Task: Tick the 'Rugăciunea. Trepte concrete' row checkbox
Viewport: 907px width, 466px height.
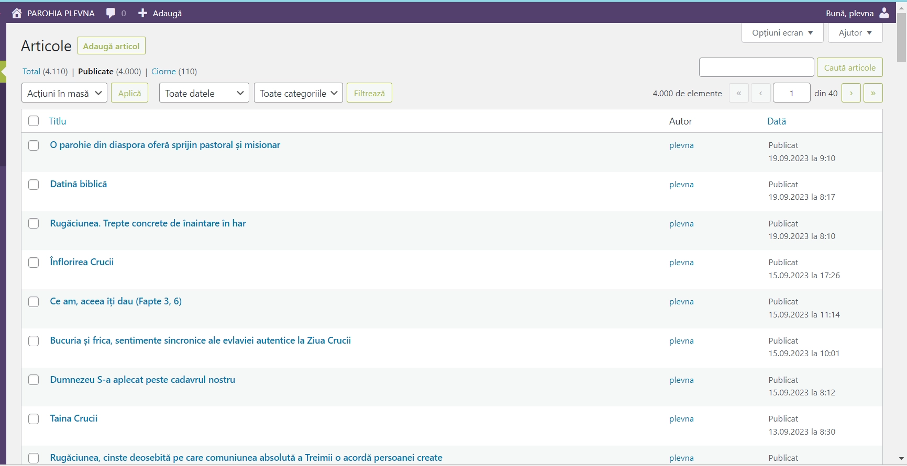Action: [x=34, y=223]
